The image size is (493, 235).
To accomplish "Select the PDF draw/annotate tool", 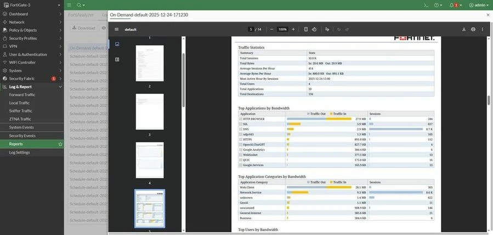I will 327,30.
